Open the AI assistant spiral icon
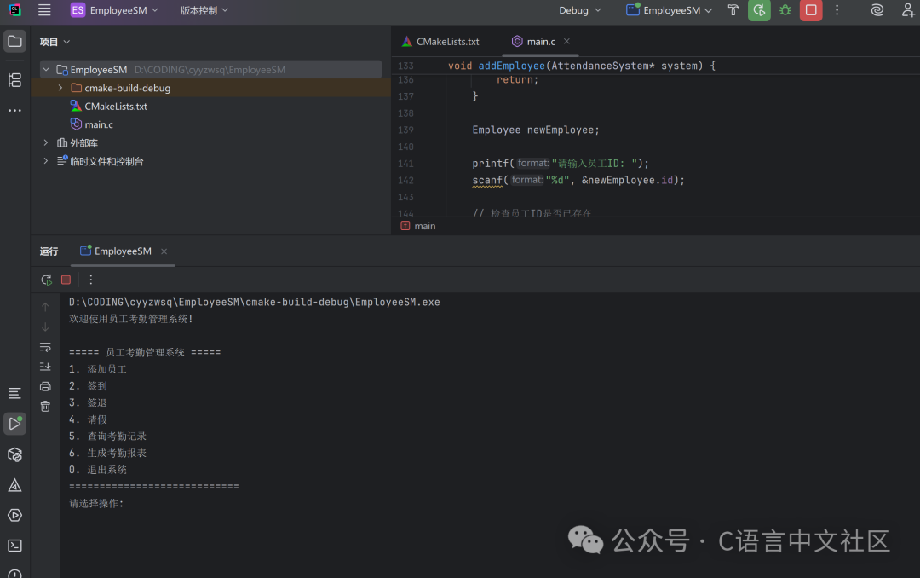Viewport: 920px width, 578px height. point(877,10)
